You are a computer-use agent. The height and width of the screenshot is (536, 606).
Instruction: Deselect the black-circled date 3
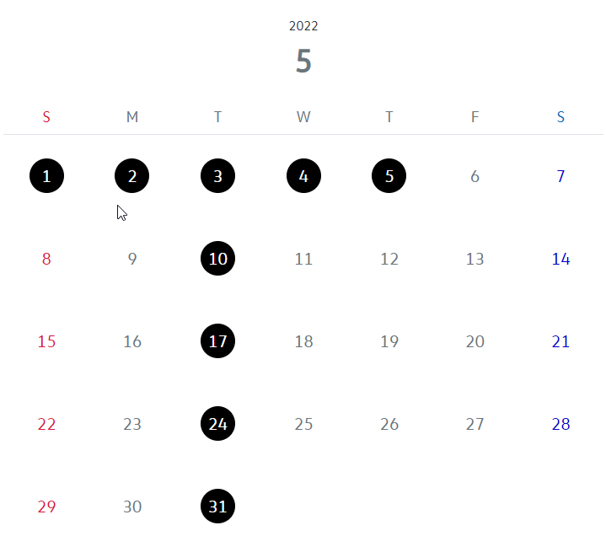coord(218,176)
